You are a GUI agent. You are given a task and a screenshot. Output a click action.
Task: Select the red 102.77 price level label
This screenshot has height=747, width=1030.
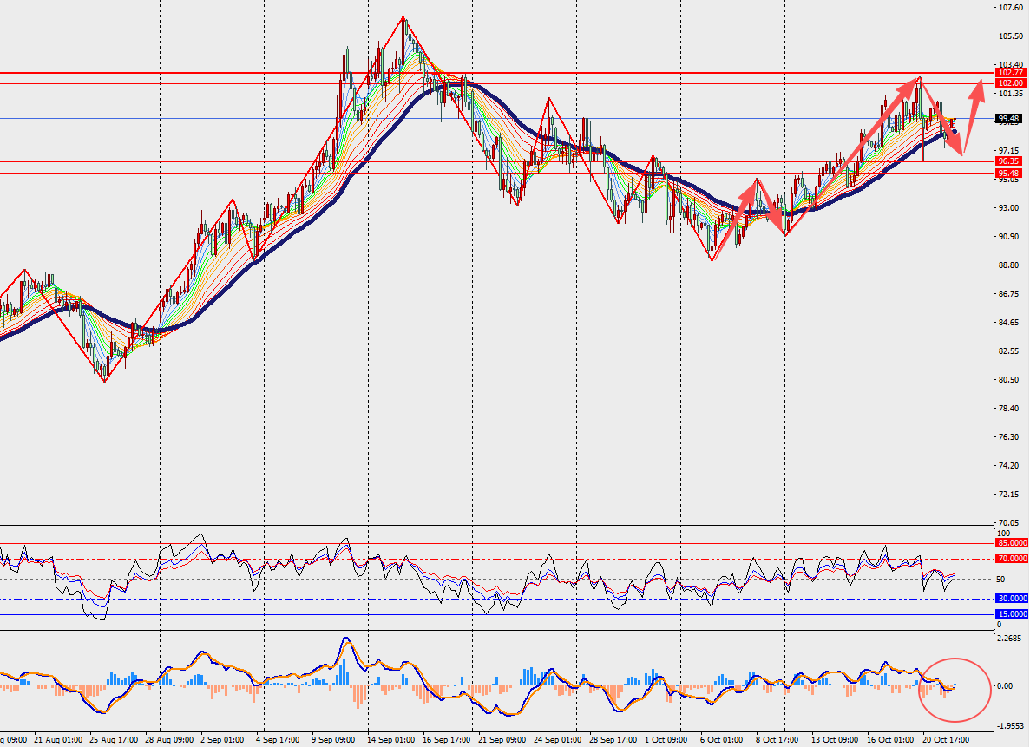pos(1010,73)
